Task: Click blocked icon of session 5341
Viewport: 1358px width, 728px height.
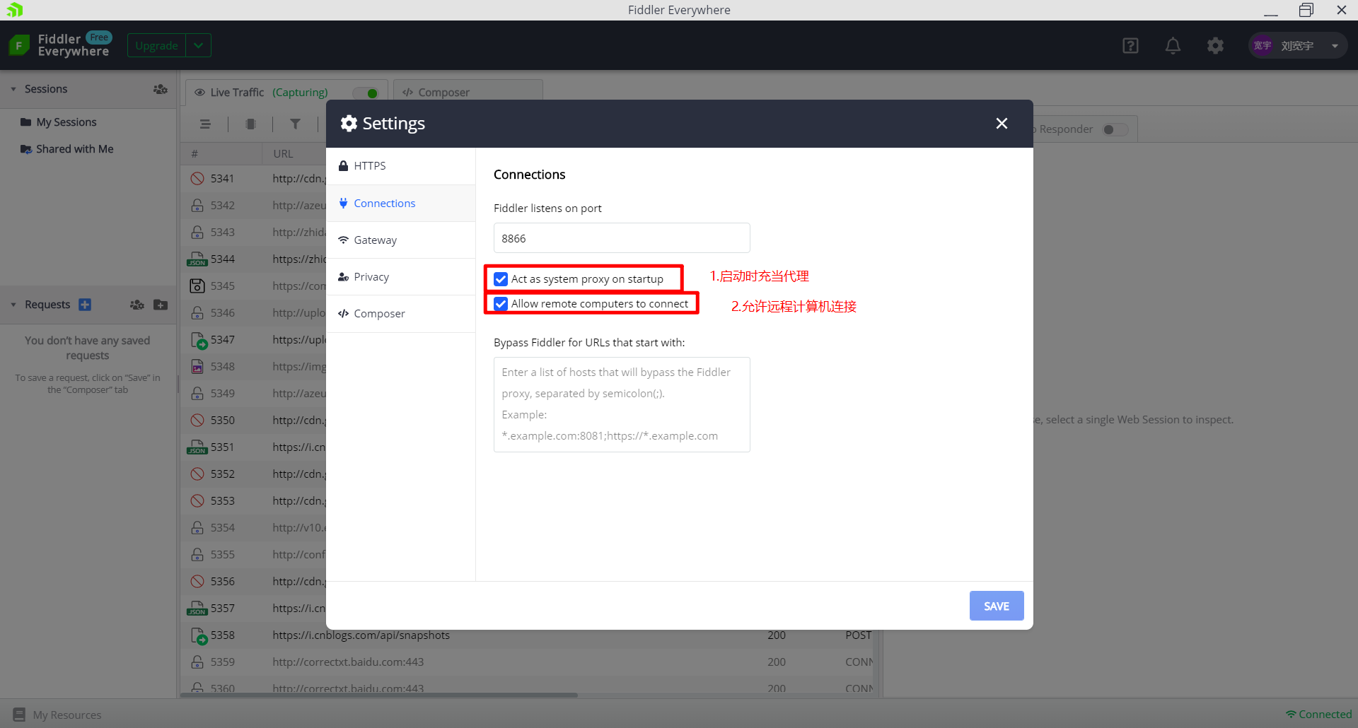Action: pyautogui.click(x=197, y=178)
